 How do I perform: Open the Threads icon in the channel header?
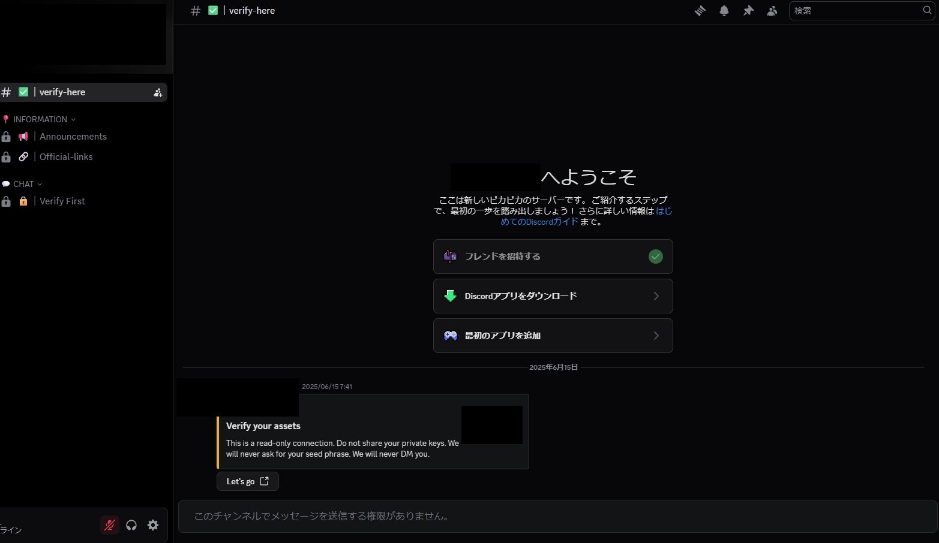pos(700,11)
